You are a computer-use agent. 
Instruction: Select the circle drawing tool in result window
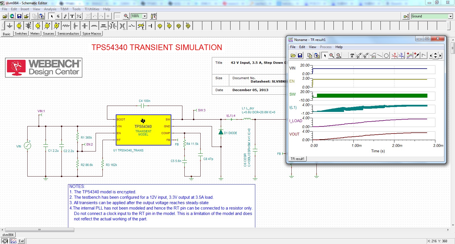point(386,56)
